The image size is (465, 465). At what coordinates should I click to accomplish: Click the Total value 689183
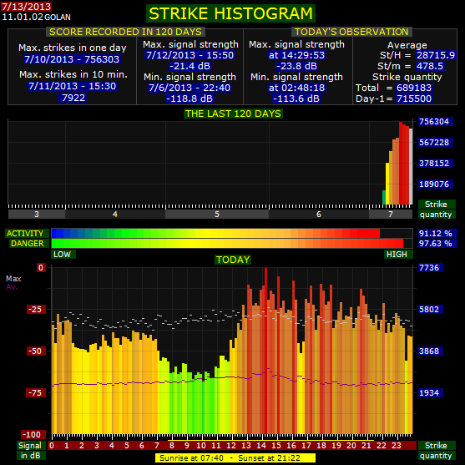(x=414, y=88)
